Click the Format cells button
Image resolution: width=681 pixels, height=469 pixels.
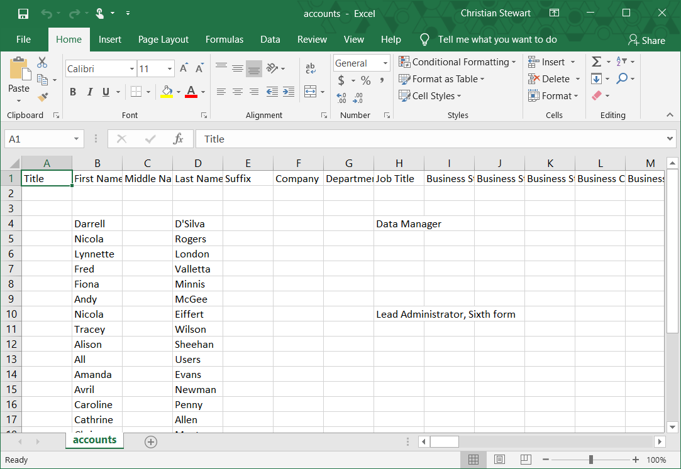(553, 96)
